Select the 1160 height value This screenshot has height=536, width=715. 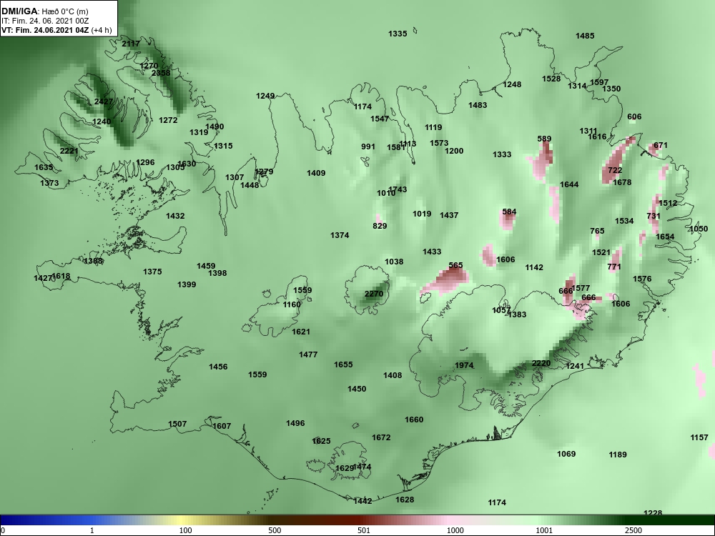[292, 304]
